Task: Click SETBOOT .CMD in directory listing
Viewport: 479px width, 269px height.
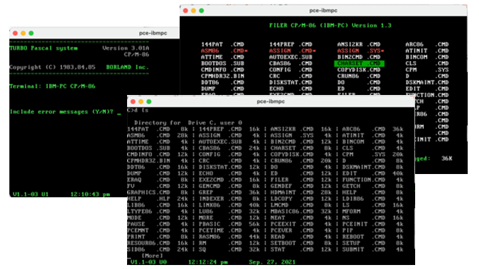Action: (x=292, y=243)
